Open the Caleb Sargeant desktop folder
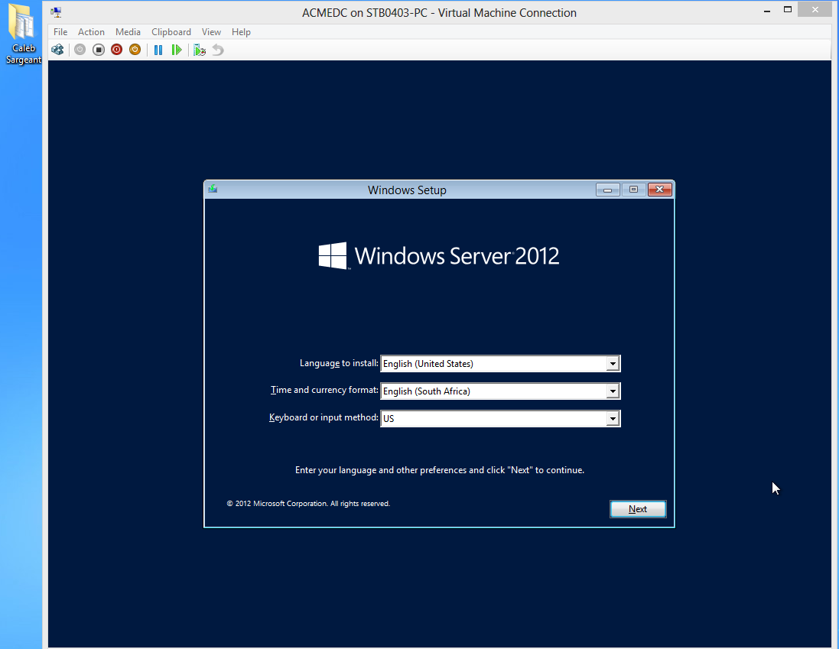 [x=23, y=33]
